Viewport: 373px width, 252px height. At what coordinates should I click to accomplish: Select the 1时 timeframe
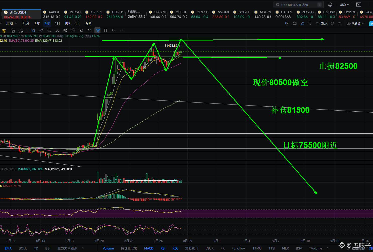click(x=37, y=23)
